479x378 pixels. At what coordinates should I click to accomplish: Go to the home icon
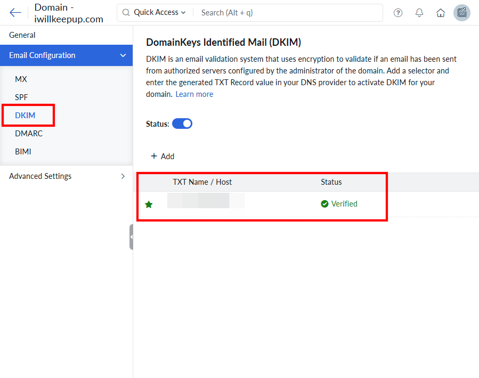441,13
